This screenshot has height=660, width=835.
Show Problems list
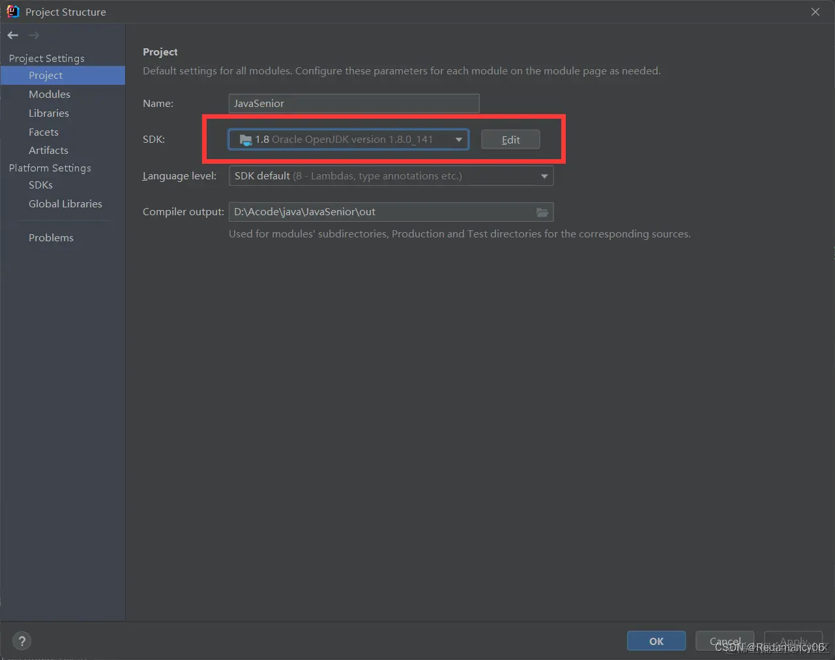[51, 238]
